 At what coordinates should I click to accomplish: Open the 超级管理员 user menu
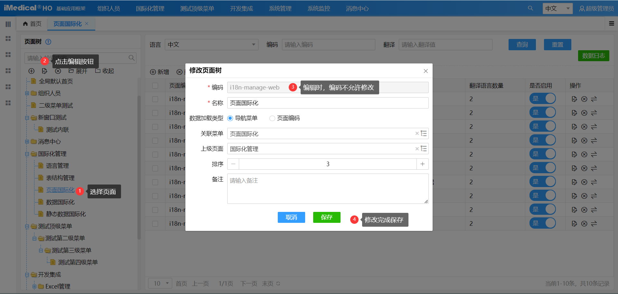tap(596, 9)
